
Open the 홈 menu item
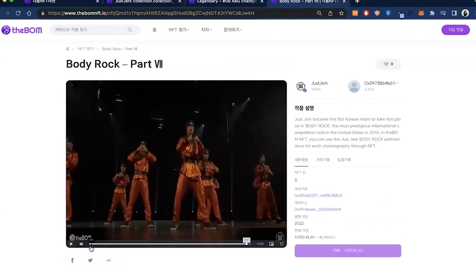coord(154,30)
